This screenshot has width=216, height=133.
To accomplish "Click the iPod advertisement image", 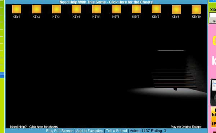I will coord(213,92).
